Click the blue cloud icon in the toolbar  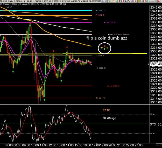click(x=103, y=1)
